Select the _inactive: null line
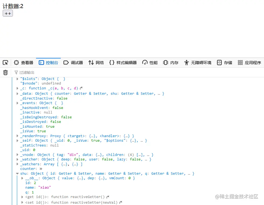 tap(36, 112)
